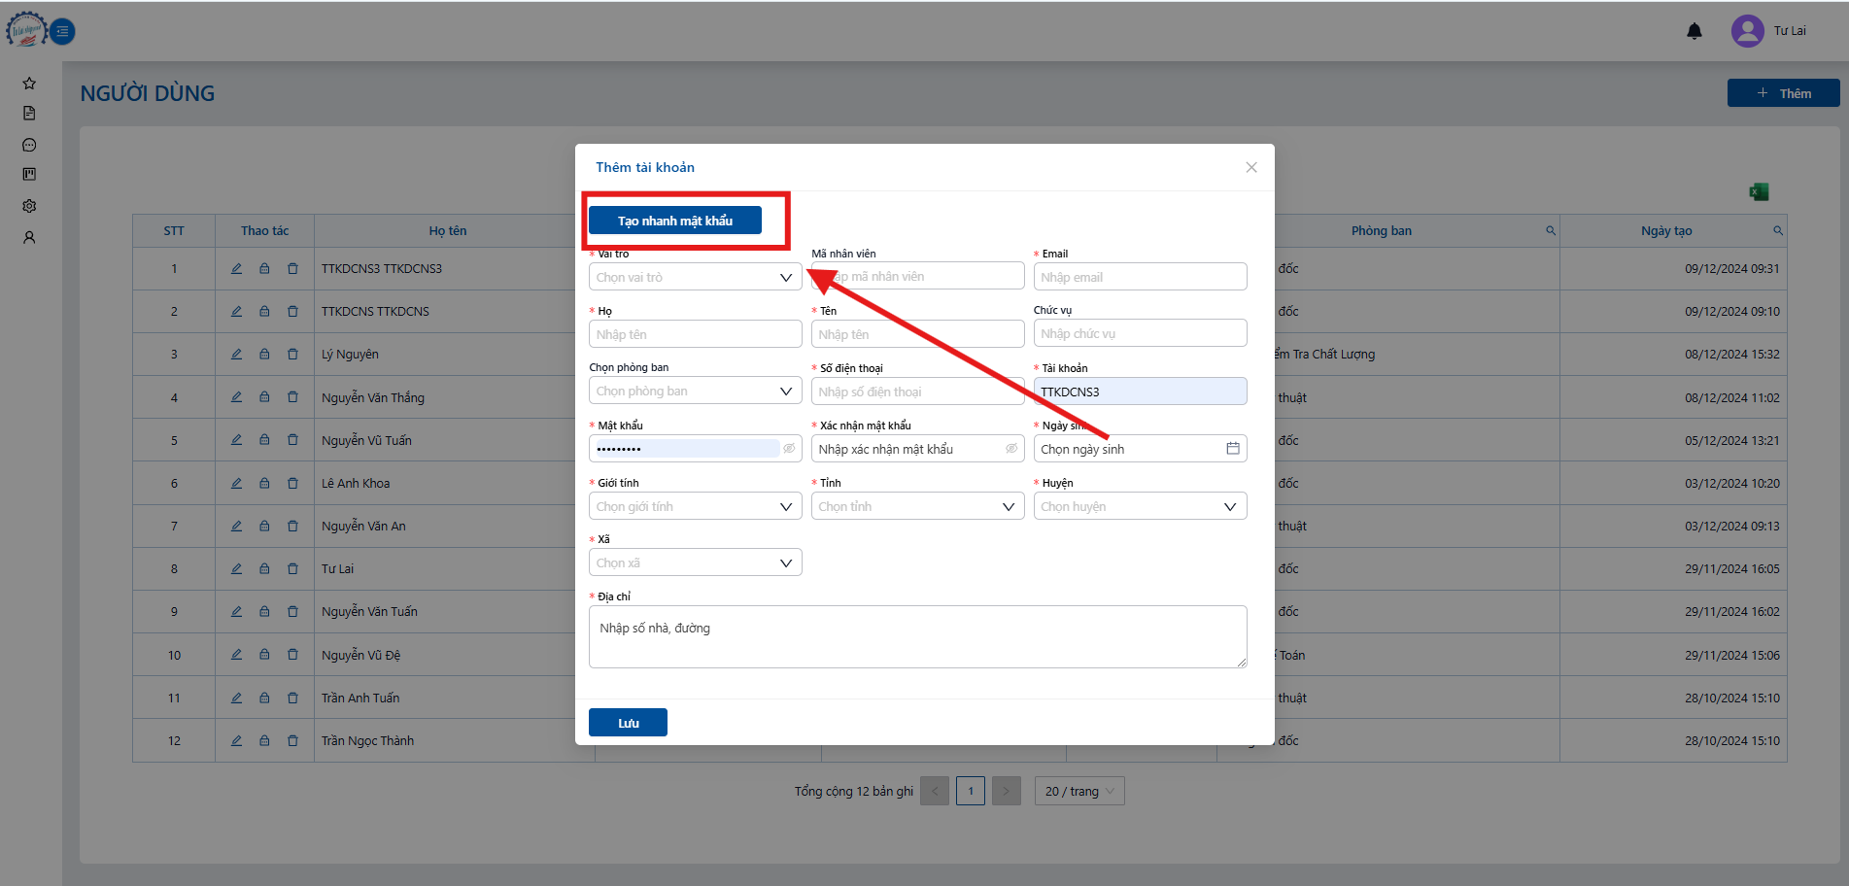Click the Tạo nhanh mật khẩu button

point(675,221)
